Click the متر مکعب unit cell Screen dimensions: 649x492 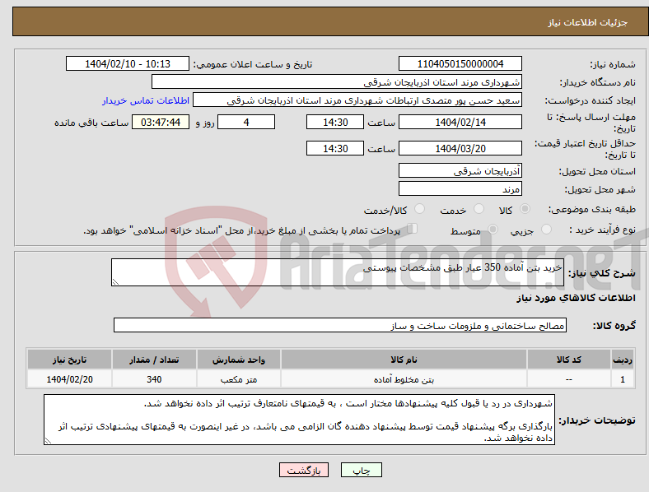(x=238, y=378)
